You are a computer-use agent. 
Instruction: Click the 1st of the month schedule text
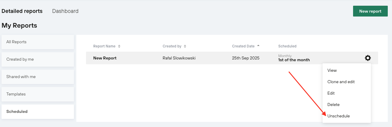tap(294, 60)
